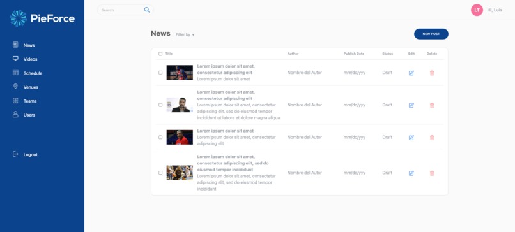Edit the last post ending 'eiusmod tempor incididunt'
The width and height of the screenshot is (515, 232).
(411, 173)
